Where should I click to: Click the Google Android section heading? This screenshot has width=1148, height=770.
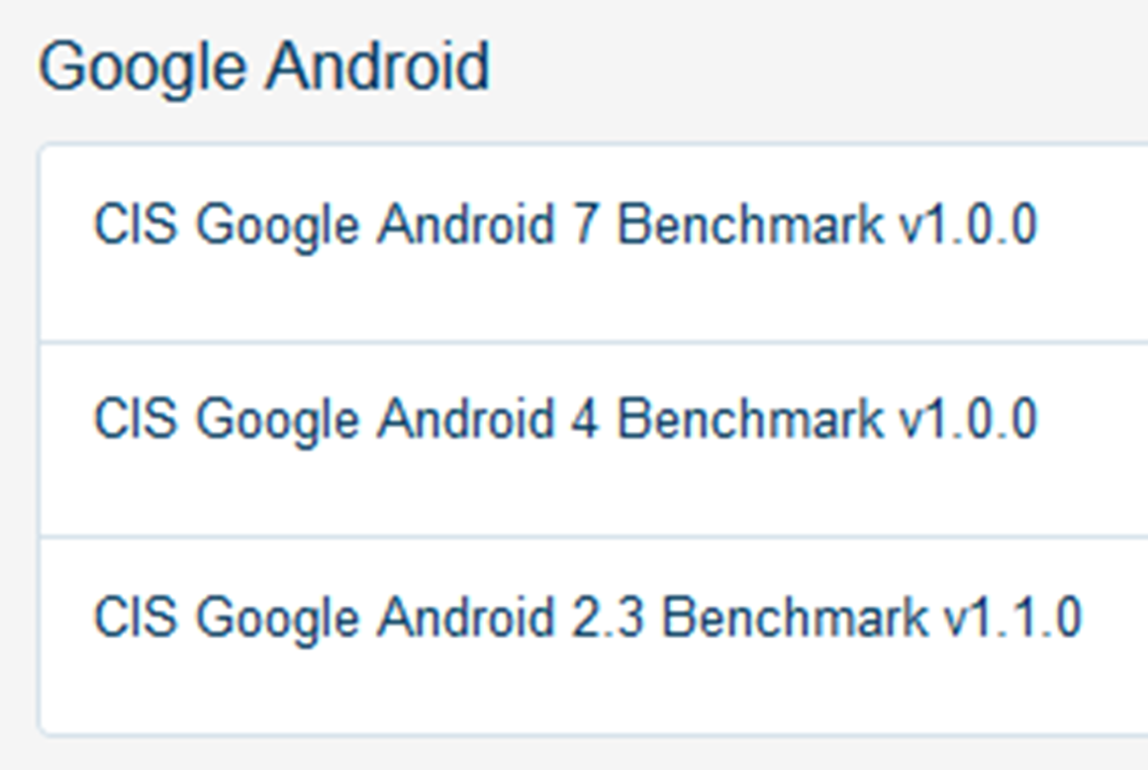tap(263, 68)
